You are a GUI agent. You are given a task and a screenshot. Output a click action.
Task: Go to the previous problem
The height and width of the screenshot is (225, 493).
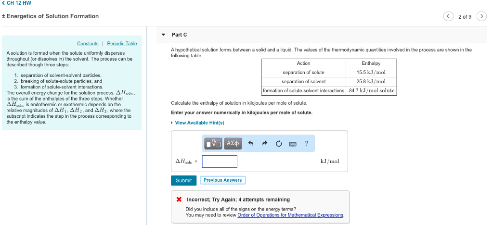448,16
